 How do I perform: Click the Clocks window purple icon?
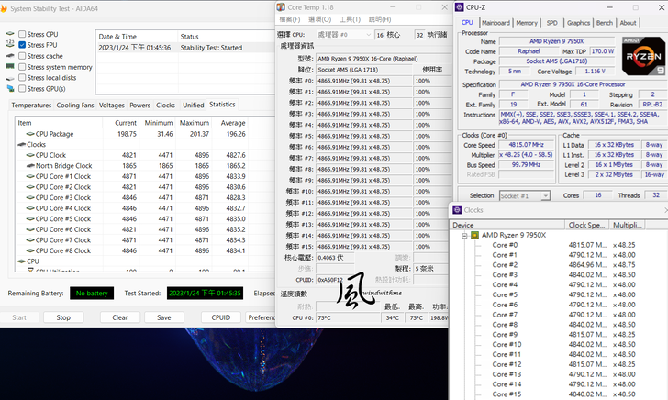tap(455, 210)
